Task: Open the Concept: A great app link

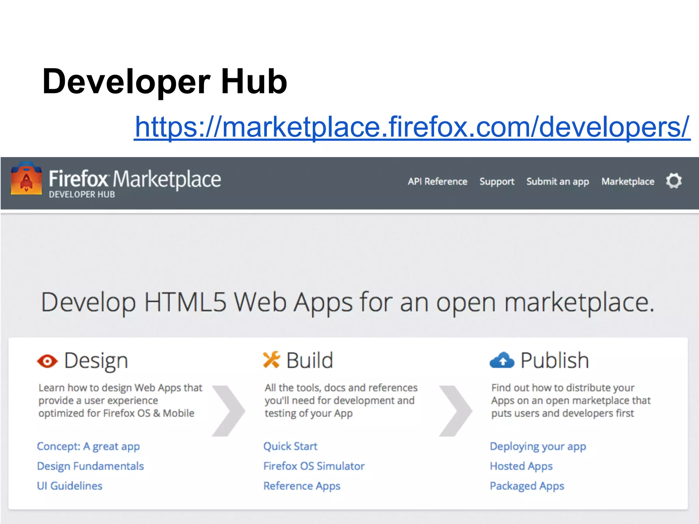Action: pos(88,447)
